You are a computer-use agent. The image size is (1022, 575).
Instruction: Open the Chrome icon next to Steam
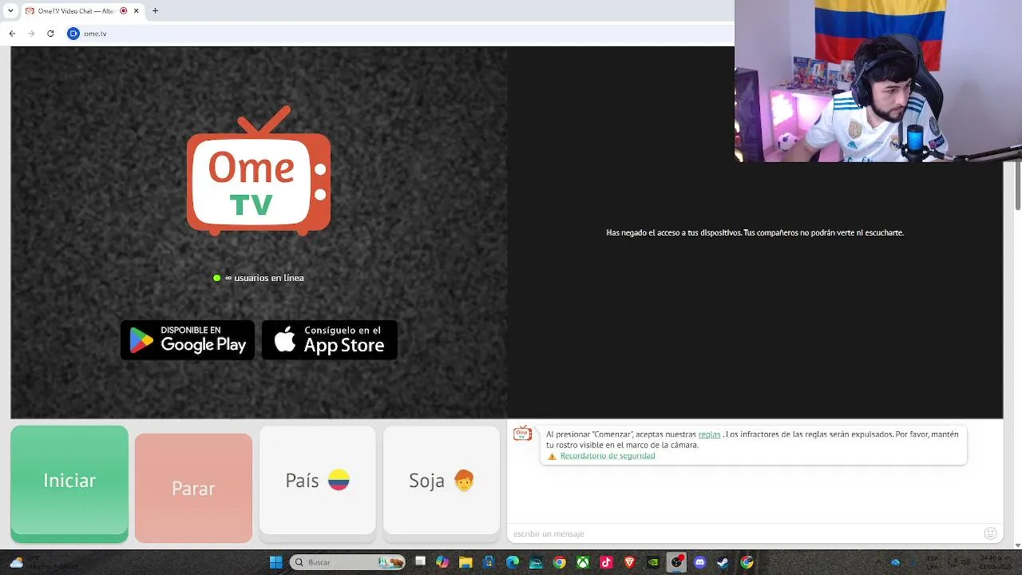pos(747,562)
